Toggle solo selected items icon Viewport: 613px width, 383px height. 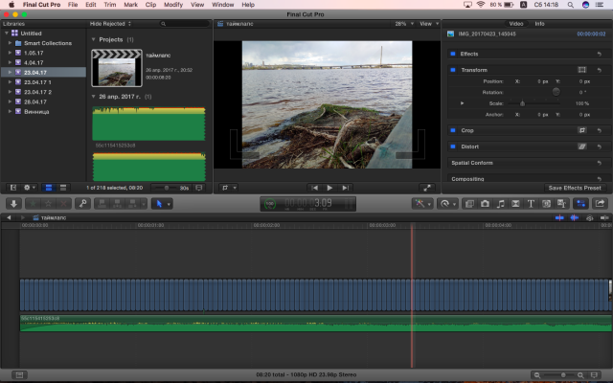590,217
